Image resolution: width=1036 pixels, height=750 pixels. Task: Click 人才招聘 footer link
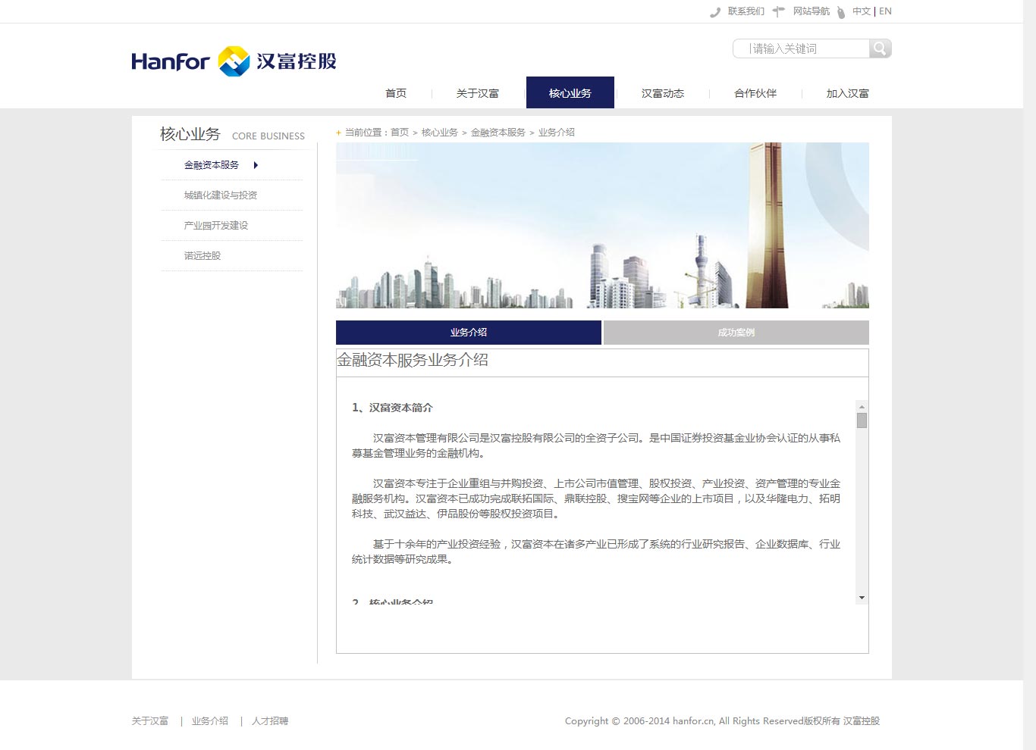pyautogui.click(x=269, y=721)
